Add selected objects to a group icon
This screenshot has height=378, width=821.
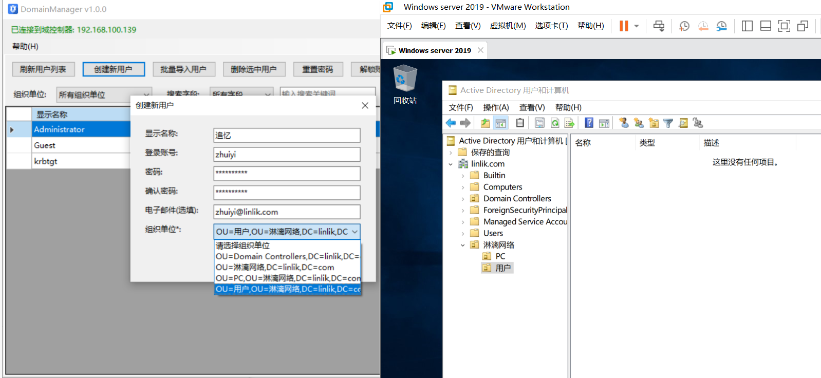tap(698, 123)
